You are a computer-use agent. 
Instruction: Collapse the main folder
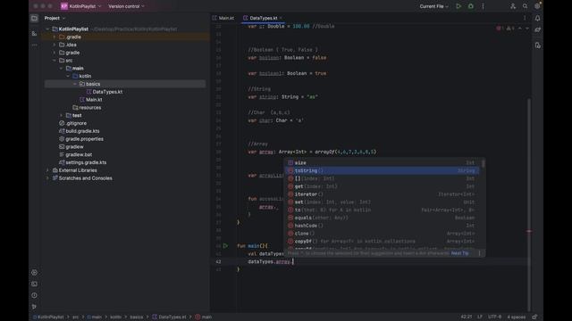[62, 69]
